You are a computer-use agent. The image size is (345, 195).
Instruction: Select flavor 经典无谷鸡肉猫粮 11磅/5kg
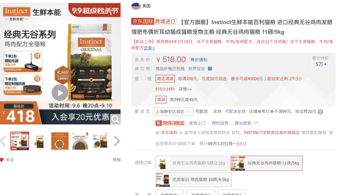[x=266, y=163]
